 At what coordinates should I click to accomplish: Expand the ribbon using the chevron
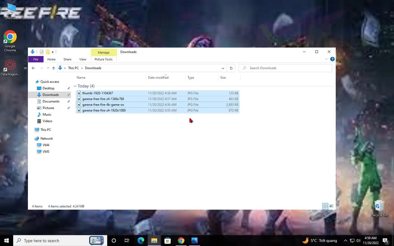(x=326, y=59)
